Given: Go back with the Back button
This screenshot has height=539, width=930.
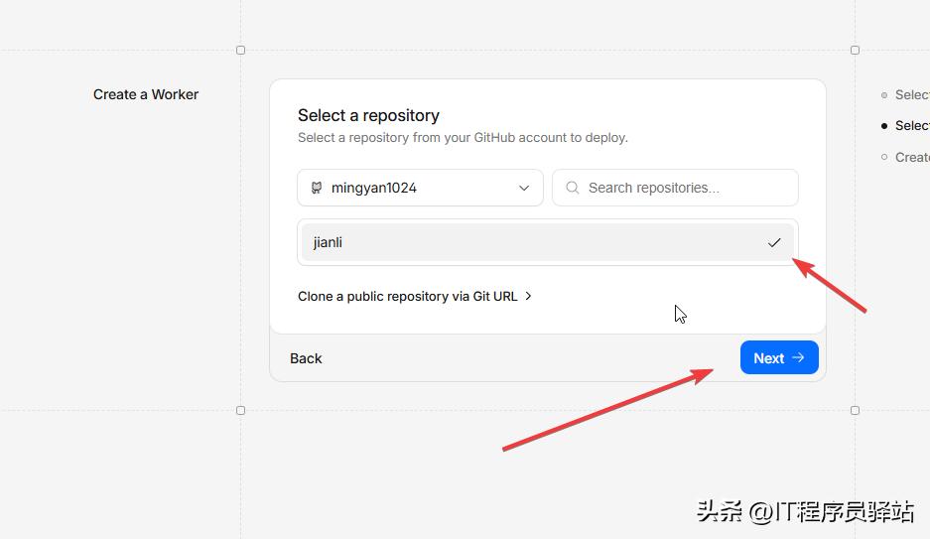Looking at the screenshot, I should [x=306, y=358].
